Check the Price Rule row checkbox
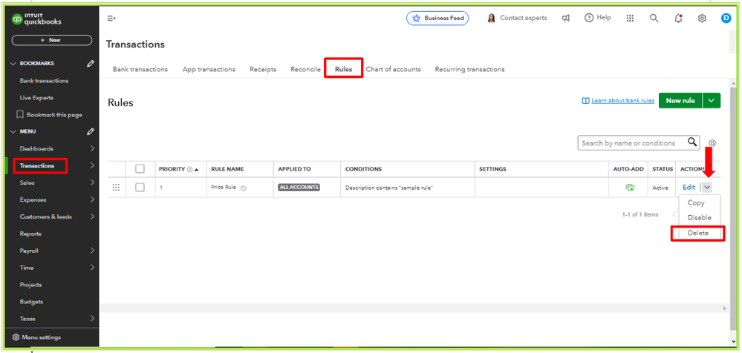Image resolution: width=742 pixels, height=353 pixels. 140,187
